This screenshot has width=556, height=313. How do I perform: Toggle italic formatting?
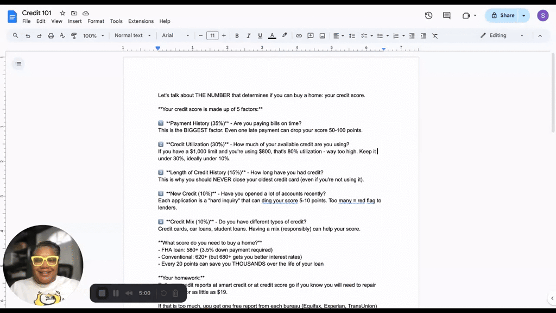[x=249, y=36]
